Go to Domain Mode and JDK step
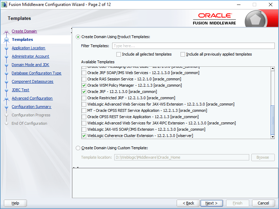Viewport: 279px width, 209px height. pyautogui.click(x=30, y=65)
